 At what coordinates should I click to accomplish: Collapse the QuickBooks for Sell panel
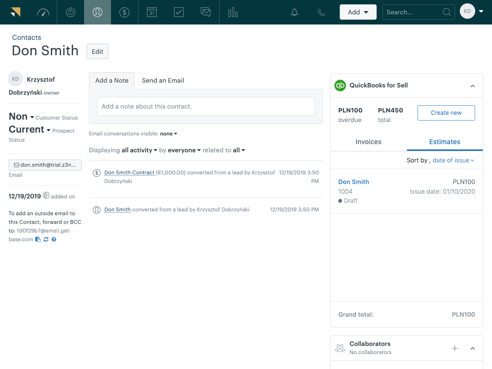pyautogui.click(x=472, y=85)
